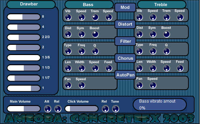Click the Treble tremolo Speed knob
200x124 pixels.
click(x=180, y=17)
